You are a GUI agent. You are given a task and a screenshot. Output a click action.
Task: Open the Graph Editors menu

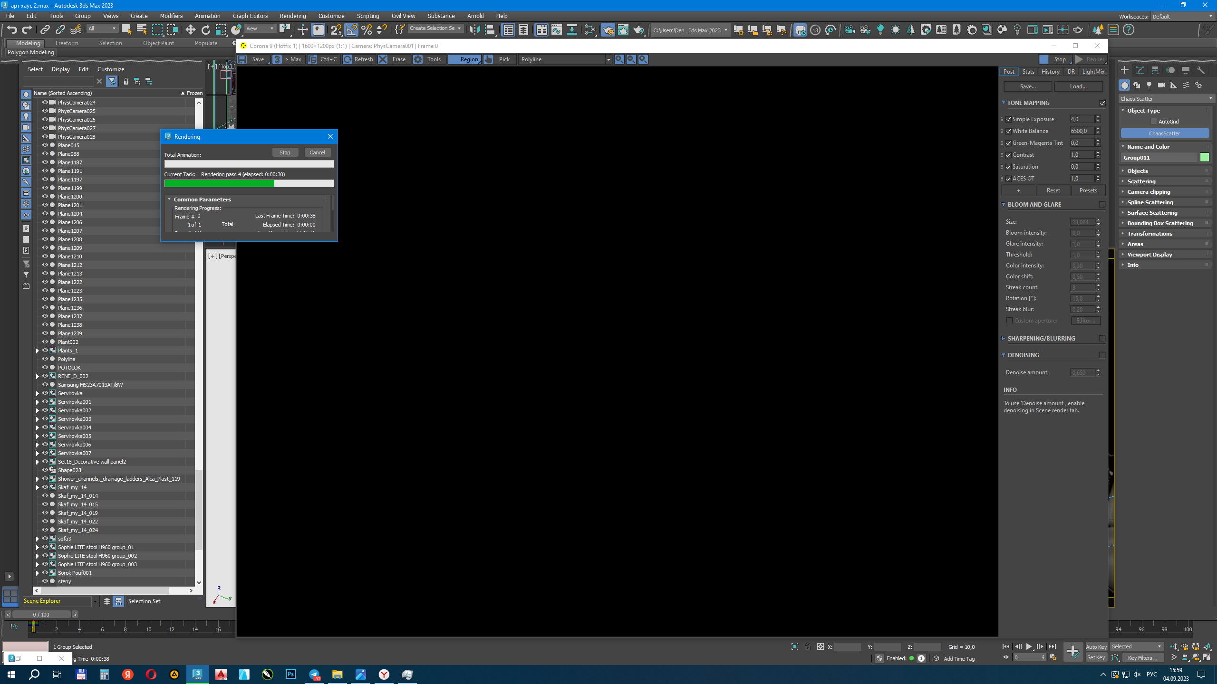250,16
